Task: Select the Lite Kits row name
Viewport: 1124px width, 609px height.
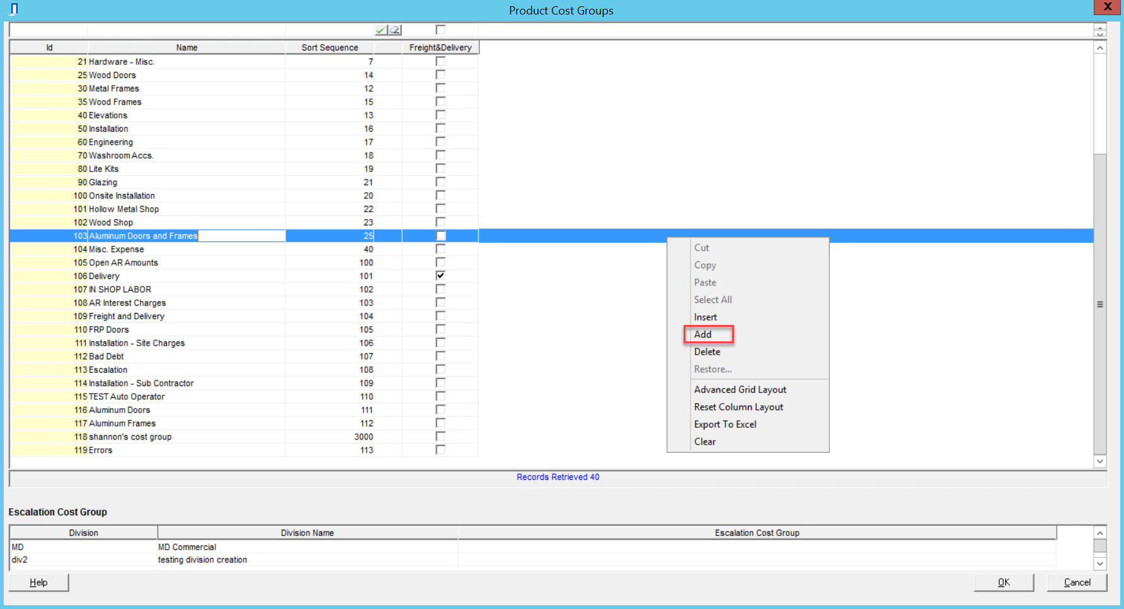Action: tap(104, 169)
